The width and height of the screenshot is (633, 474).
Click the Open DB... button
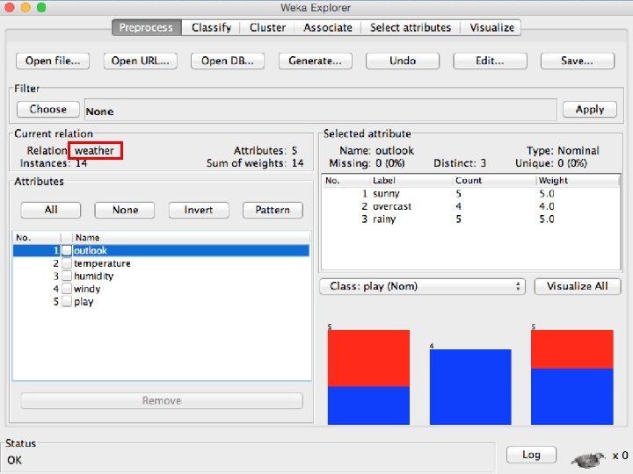click(228, 61)
